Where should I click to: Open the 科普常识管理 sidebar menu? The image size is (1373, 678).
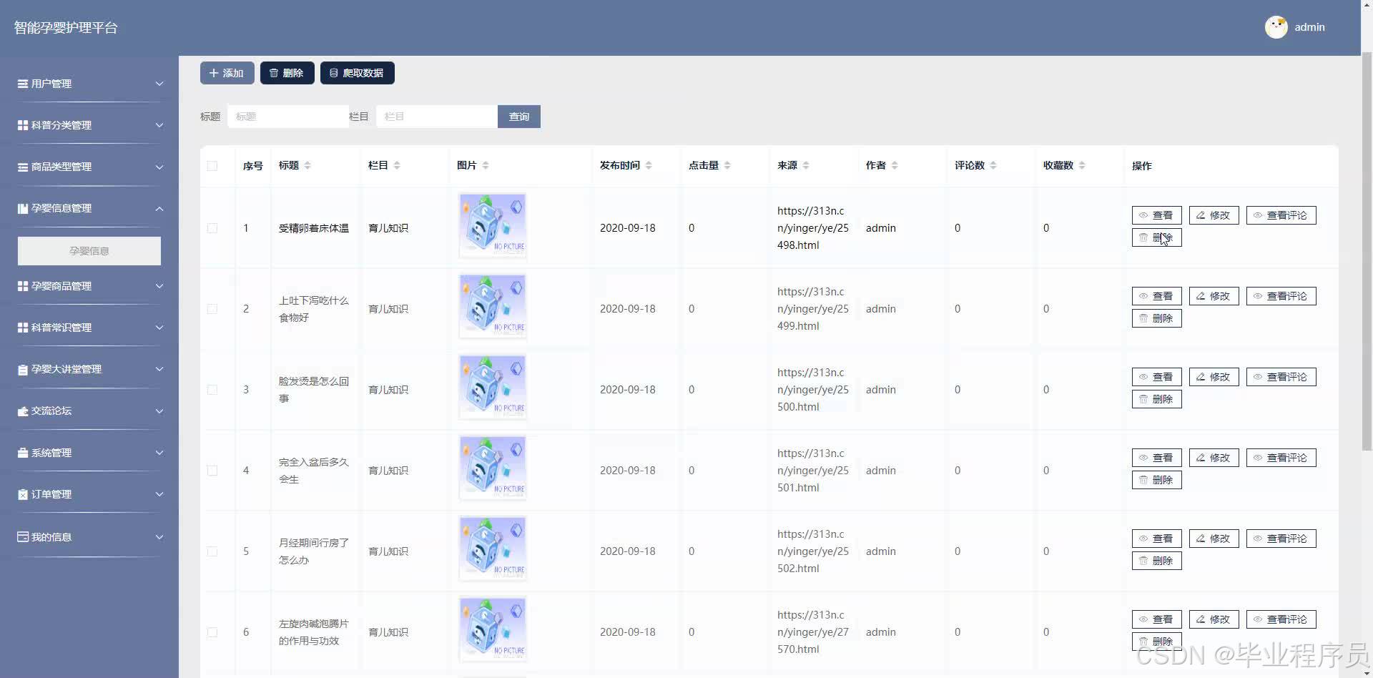pos(89,328)
